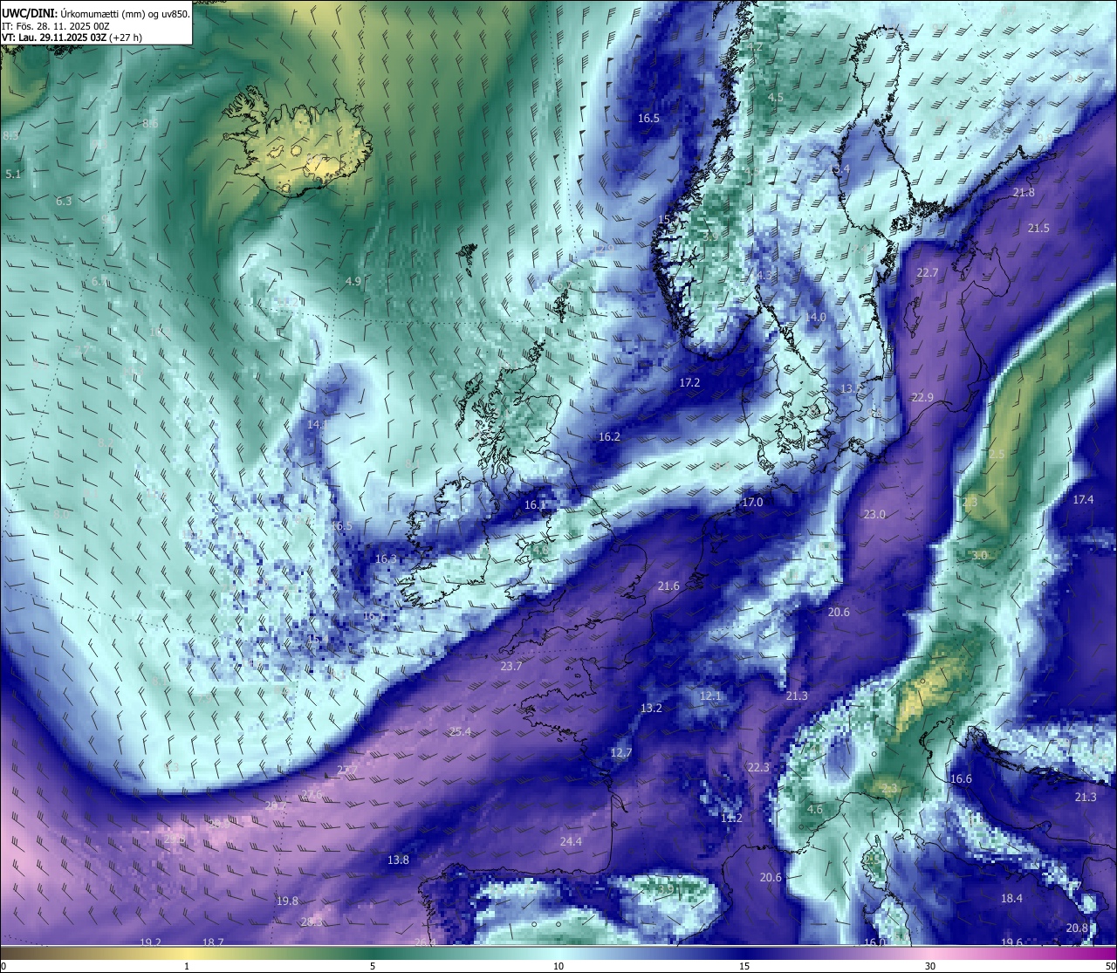1117x973 pixels.
Task: Click the valid time line "VT: Lau. 29.11.2025 03Z (+27 h)"
Action: 72,38
